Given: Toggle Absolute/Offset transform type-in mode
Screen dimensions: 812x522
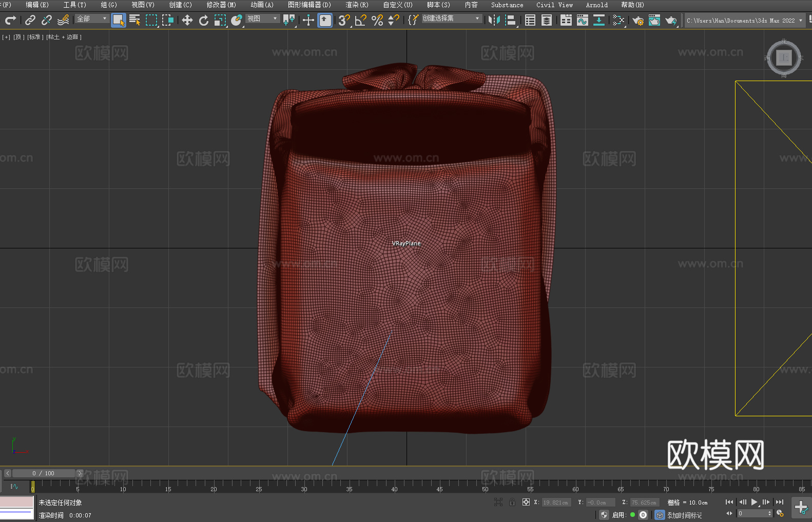Looking at the screenshot, I should (526, 502).
